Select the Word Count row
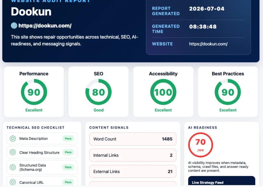Screen dimensions: 263x187 tap(133, 139)
